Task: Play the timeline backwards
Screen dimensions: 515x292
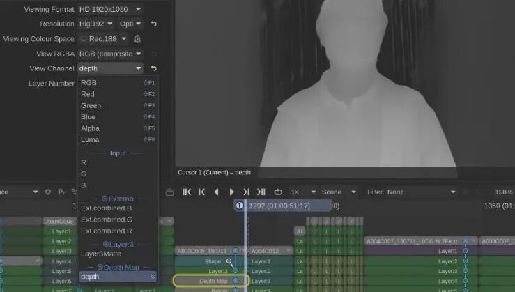Action: click(217, 192)
